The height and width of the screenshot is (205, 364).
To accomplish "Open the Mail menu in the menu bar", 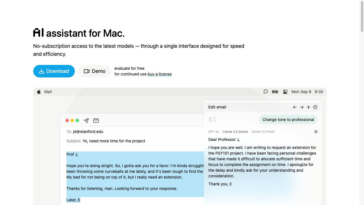I will (x=48, y=92).
